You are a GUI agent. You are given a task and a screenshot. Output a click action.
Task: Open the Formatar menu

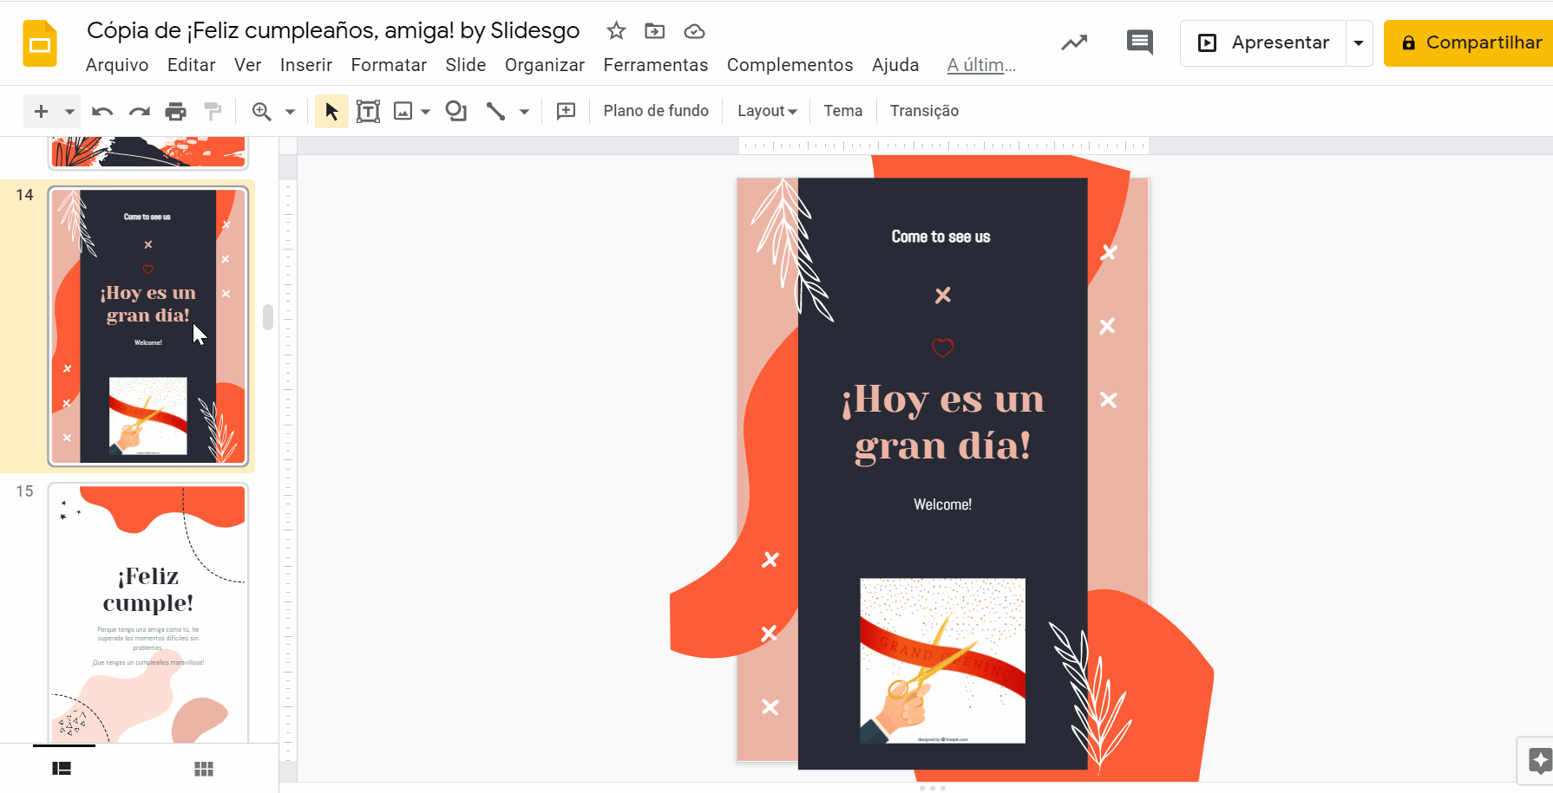pyautogui.click(x=389, y=65)
